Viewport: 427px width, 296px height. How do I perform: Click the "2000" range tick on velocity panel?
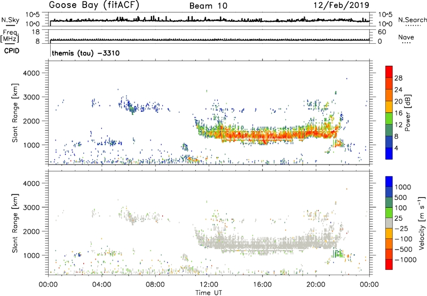(x=31, y=231)
